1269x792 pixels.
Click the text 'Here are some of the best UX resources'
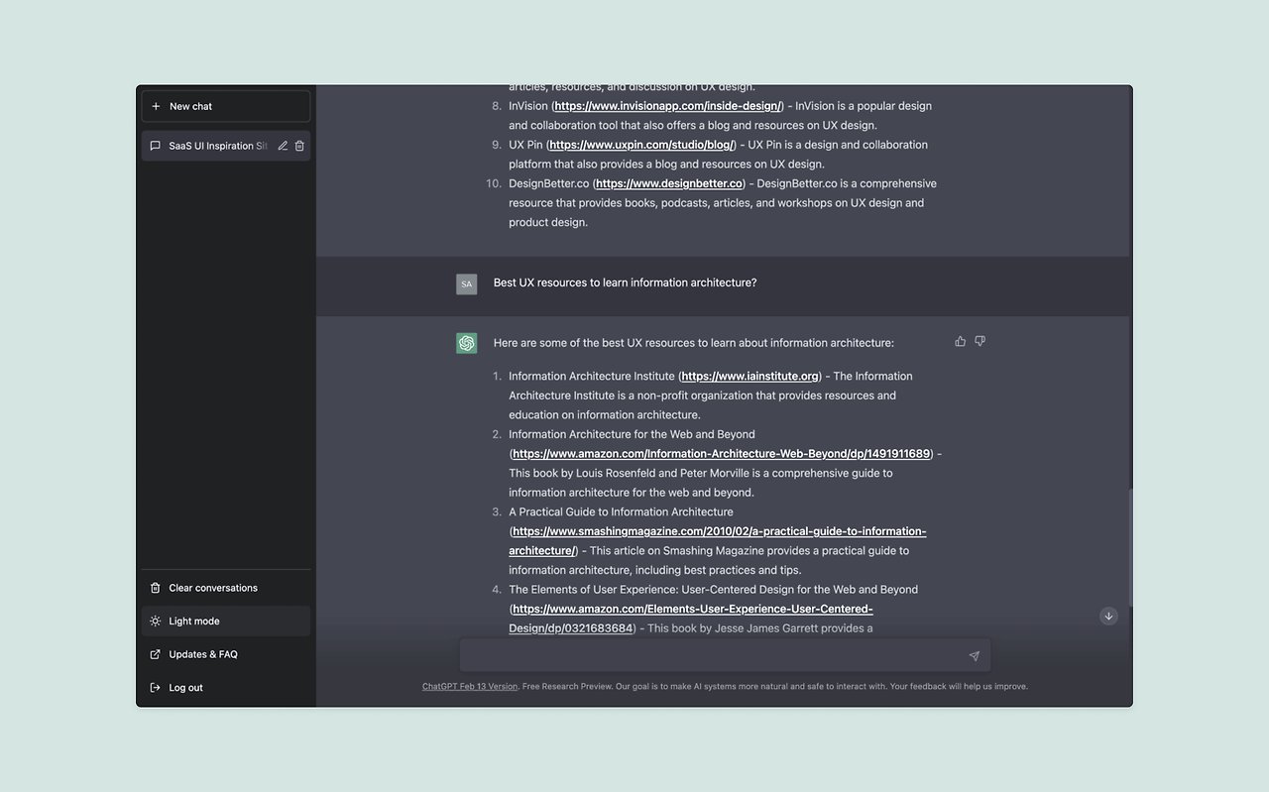[593, 343]
